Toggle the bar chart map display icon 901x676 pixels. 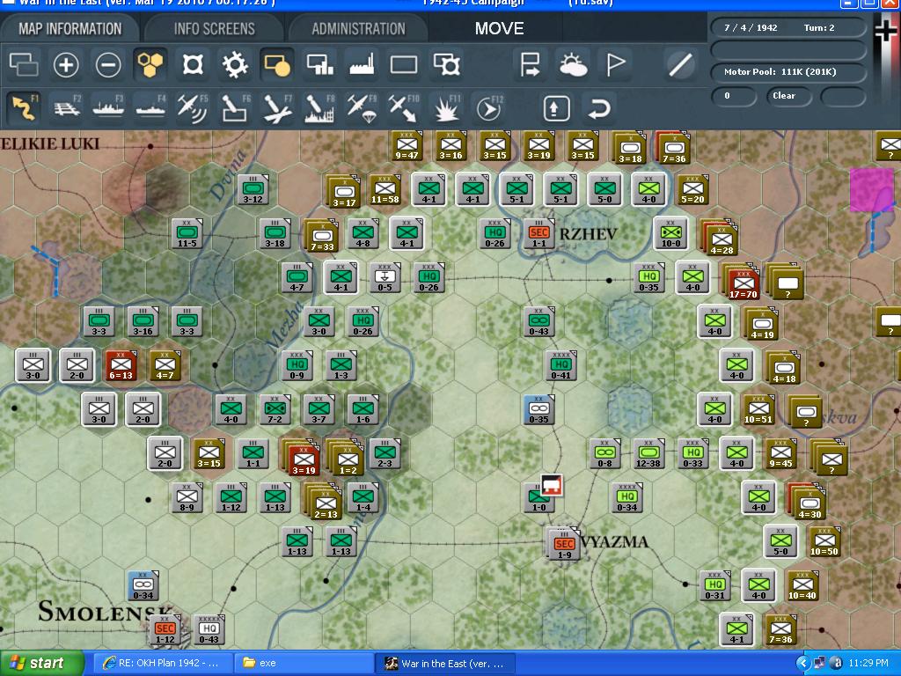pos(319,64)
